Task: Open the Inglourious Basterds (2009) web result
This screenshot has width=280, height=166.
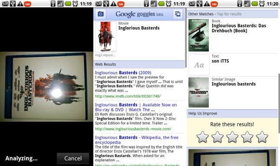Action: tap(123, 72)
